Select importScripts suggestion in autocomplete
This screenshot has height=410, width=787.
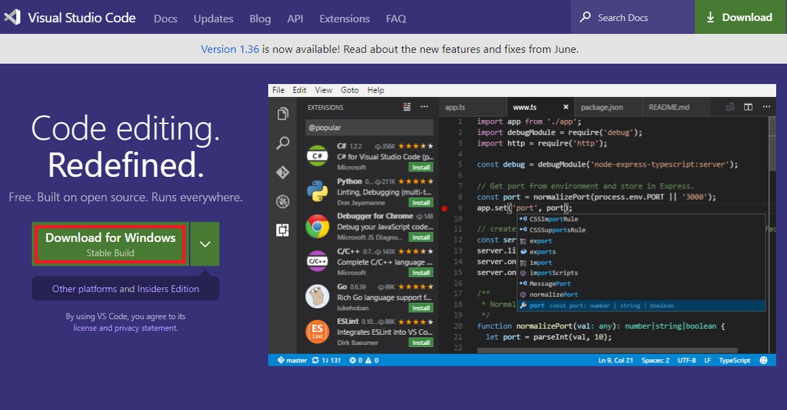(x=641, y=273)
